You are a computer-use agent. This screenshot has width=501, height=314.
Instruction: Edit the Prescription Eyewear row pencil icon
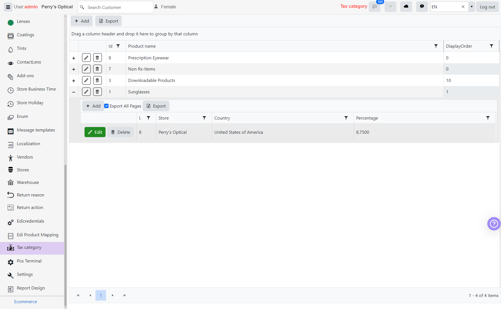coord(86,58)
